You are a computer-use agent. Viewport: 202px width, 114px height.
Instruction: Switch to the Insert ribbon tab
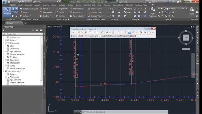20,5
